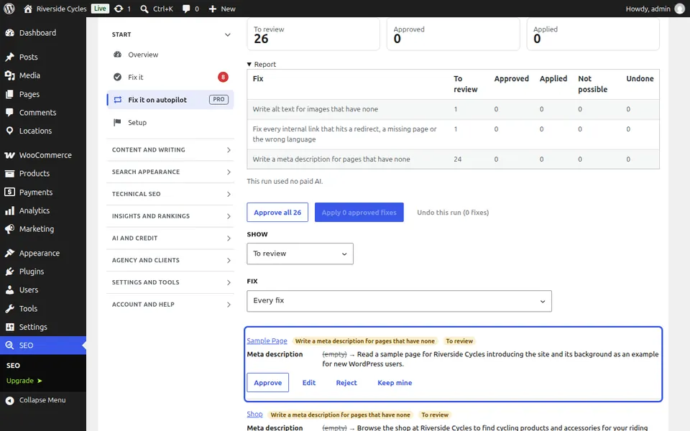Collapse the Report disclosure triangle
Image resolution: width=690 pixels, height=431 pixels.
(x=249, y=64)
